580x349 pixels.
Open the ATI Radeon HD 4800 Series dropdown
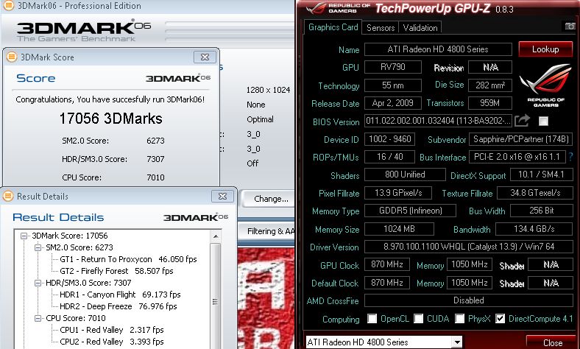[458, 342]
